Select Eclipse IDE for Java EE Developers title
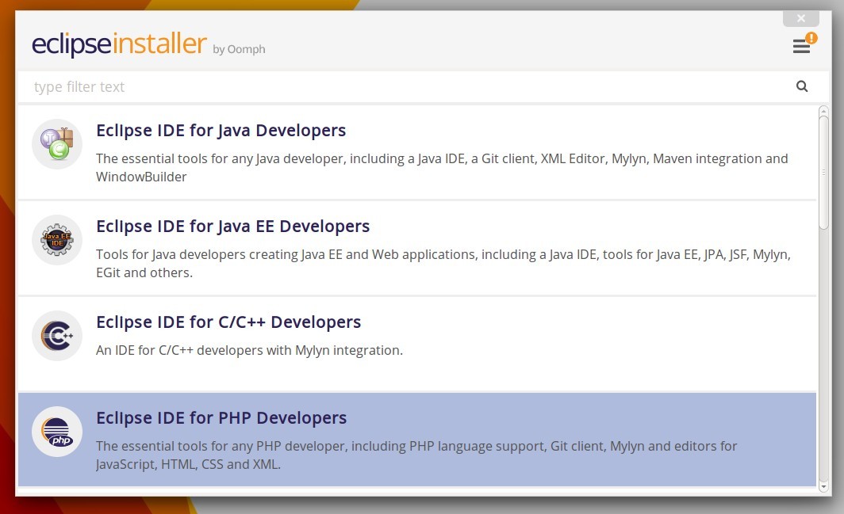 click(232, 227)
